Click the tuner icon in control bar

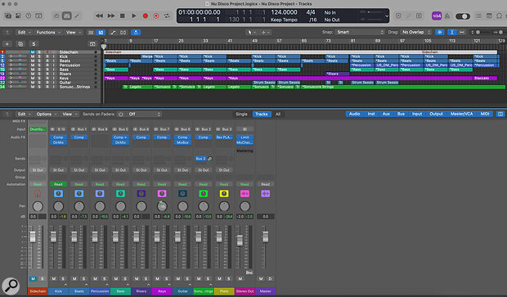coord(409,16)
